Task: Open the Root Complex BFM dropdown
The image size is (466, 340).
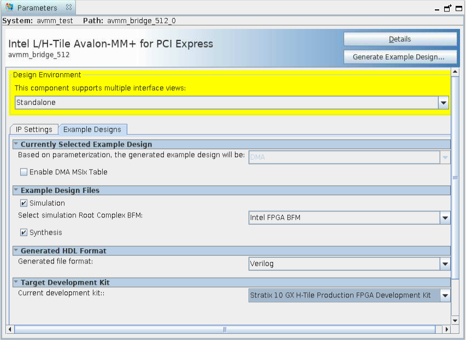Action: pos(445,218)
